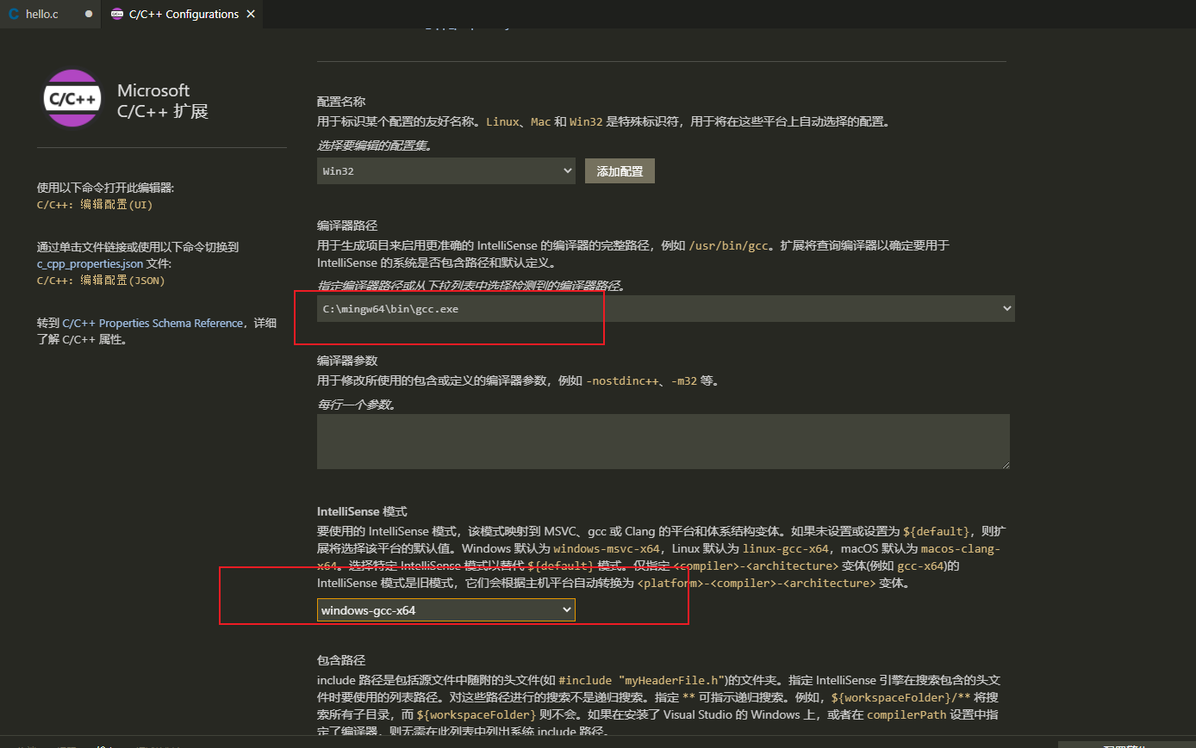This screenshot has width=1196, height=748.
Task: Click the 每行一个参数 hint text
Action: click(x=356, y=405)
